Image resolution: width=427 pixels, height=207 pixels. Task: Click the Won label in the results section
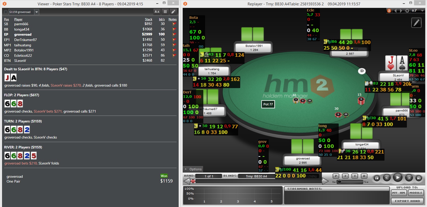tap(164, 176)
